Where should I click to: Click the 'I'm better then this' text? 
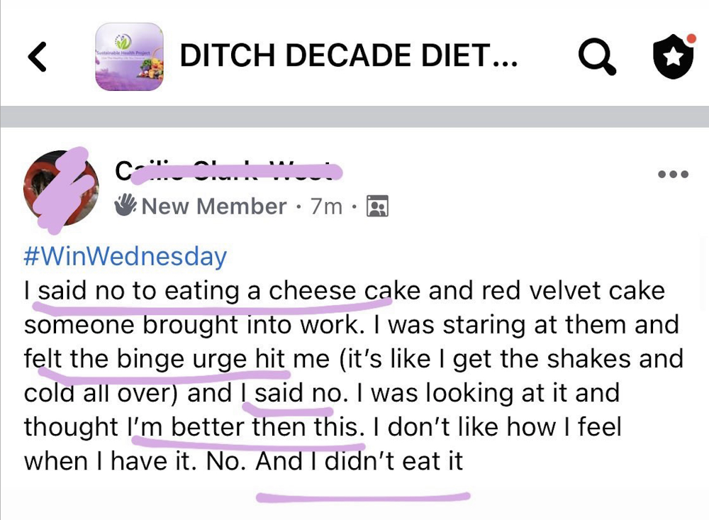[x=243, y=427]
